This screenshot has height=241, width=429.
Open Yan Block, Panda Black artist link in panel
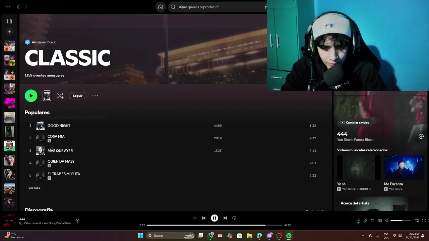355,140
